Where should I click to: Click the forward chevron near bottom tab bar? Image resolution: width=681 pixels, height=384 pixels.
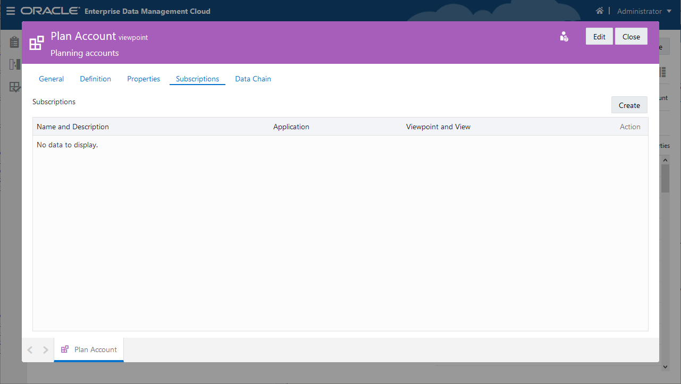(45, 349)
